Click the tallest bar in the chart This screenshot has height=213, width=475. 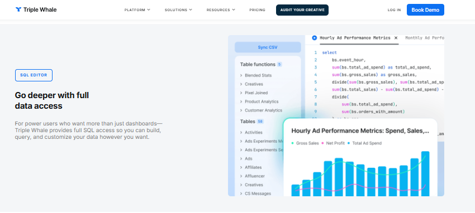pyautogui.click(x=425, y=174)
